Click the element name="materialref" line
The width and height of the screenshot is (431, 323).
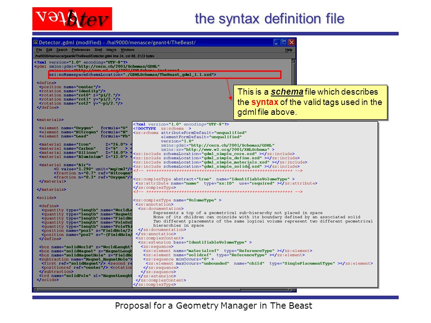[x=228, y=251]
